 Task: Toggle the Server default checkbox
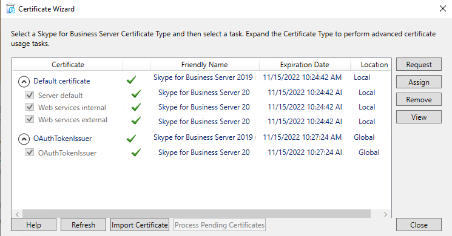(x=30, y=94)
